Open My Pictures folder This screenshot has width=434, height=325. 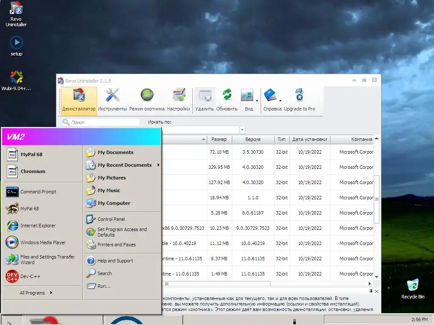click(122, 178)
